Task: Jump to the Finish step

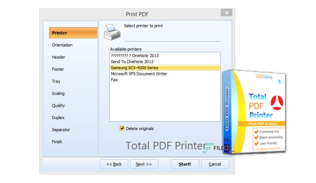Action: (x=57, y=142)
